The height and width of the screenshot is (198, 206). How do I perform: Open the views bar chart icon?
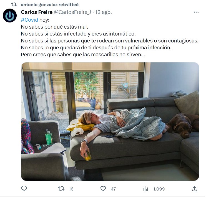(145, 189)
